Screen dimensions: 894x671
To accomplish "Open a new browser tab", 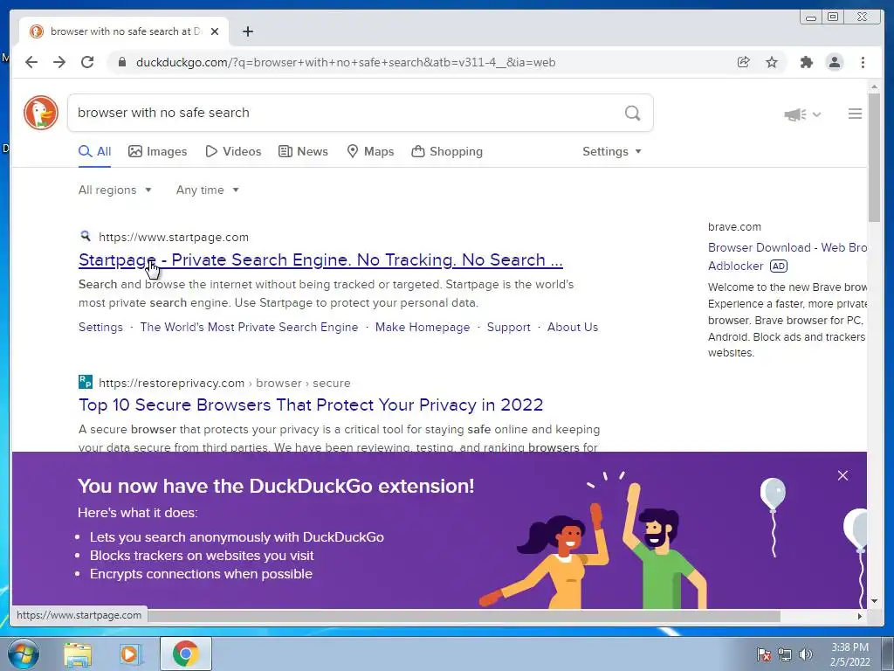I will point(247,32).
